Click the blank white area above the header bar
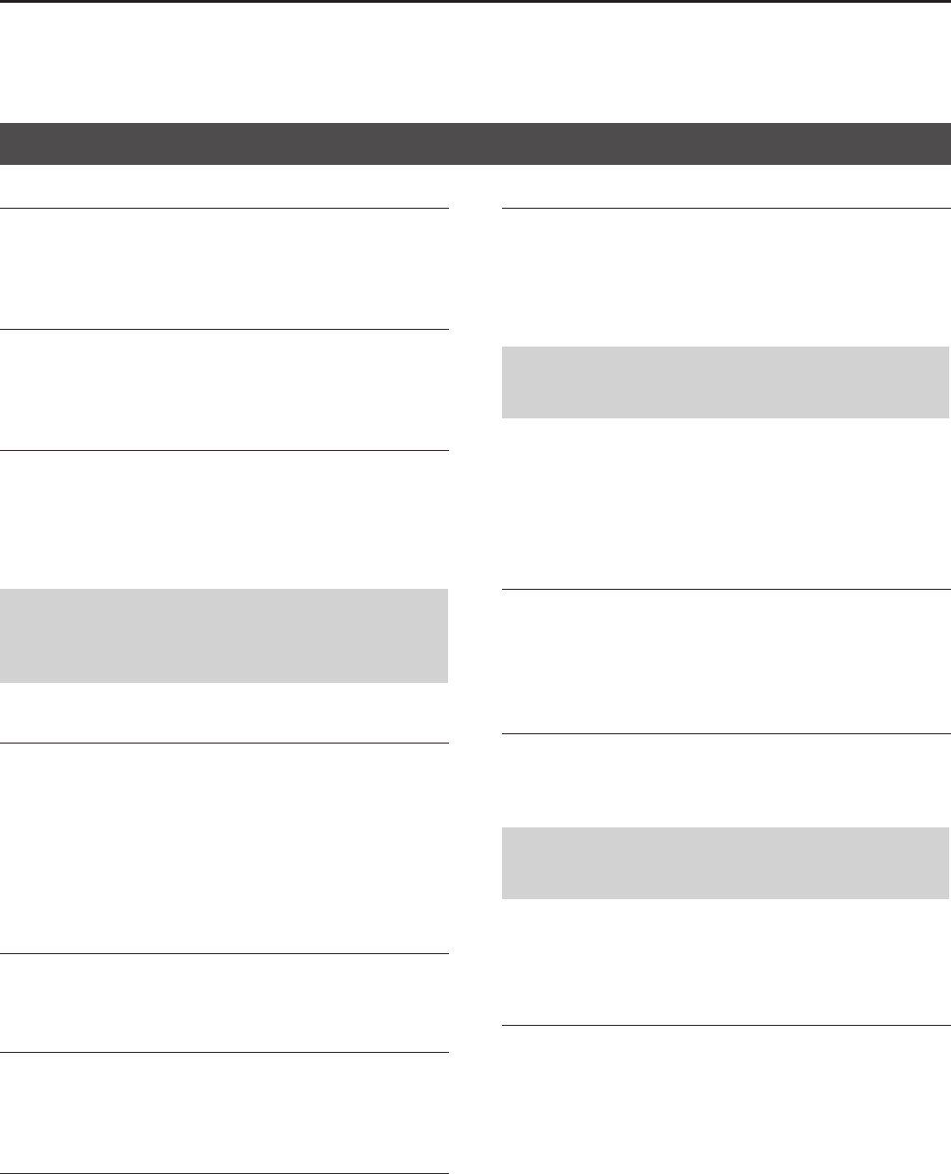Image resolution: width=951 pixels, height=1174 pixels. pos(475,62)
